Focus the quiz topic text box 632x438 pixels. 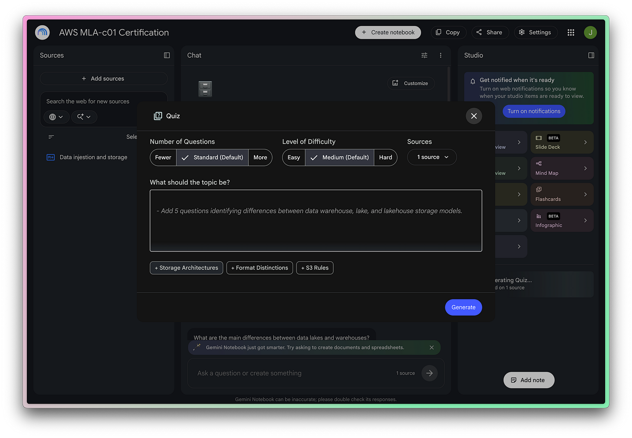tap(316, 221)
